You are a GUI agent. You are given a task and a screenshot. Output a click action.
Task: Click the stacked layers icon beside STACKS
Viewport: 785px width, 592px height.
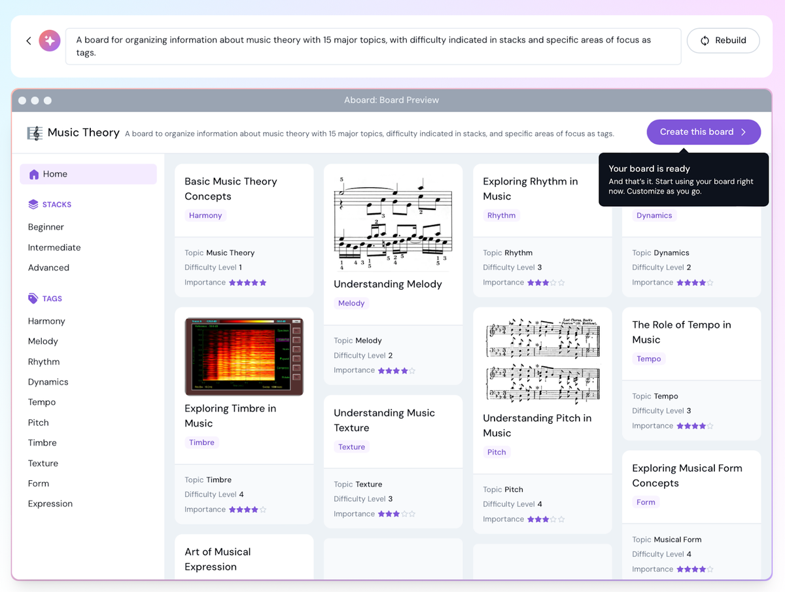pyautogui.click(x=33, y=204)
